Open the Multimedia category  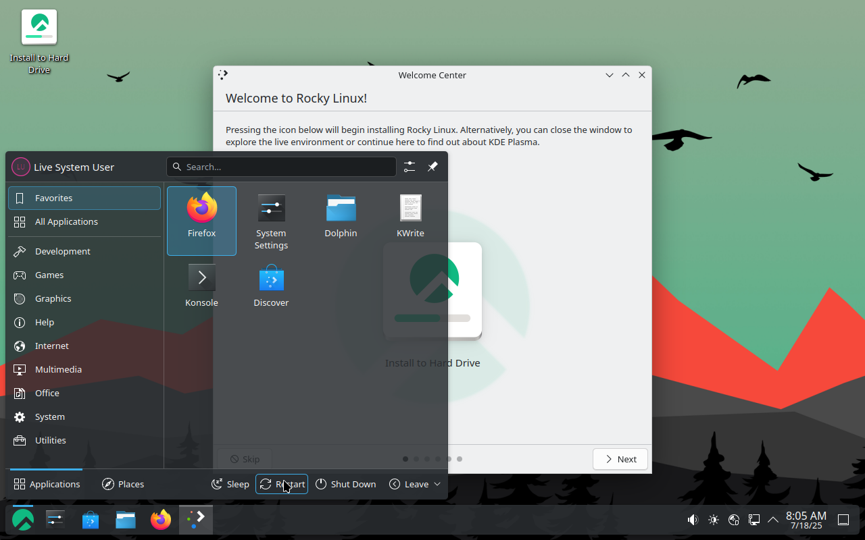[x=84, y=369]
